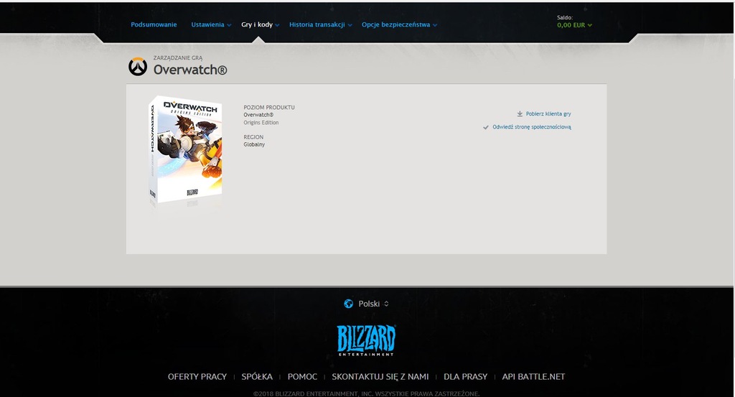Image resolution: width=735 pixels, height=397 pixels.
Task: Click the Blizzard Entertainment logo
Action: point(366,340)
